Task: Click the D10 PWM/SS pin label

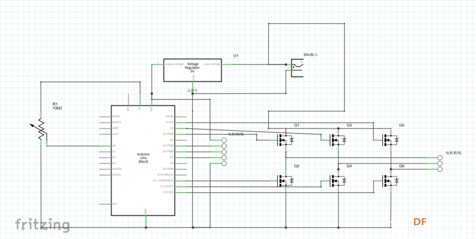Action: 166,175
